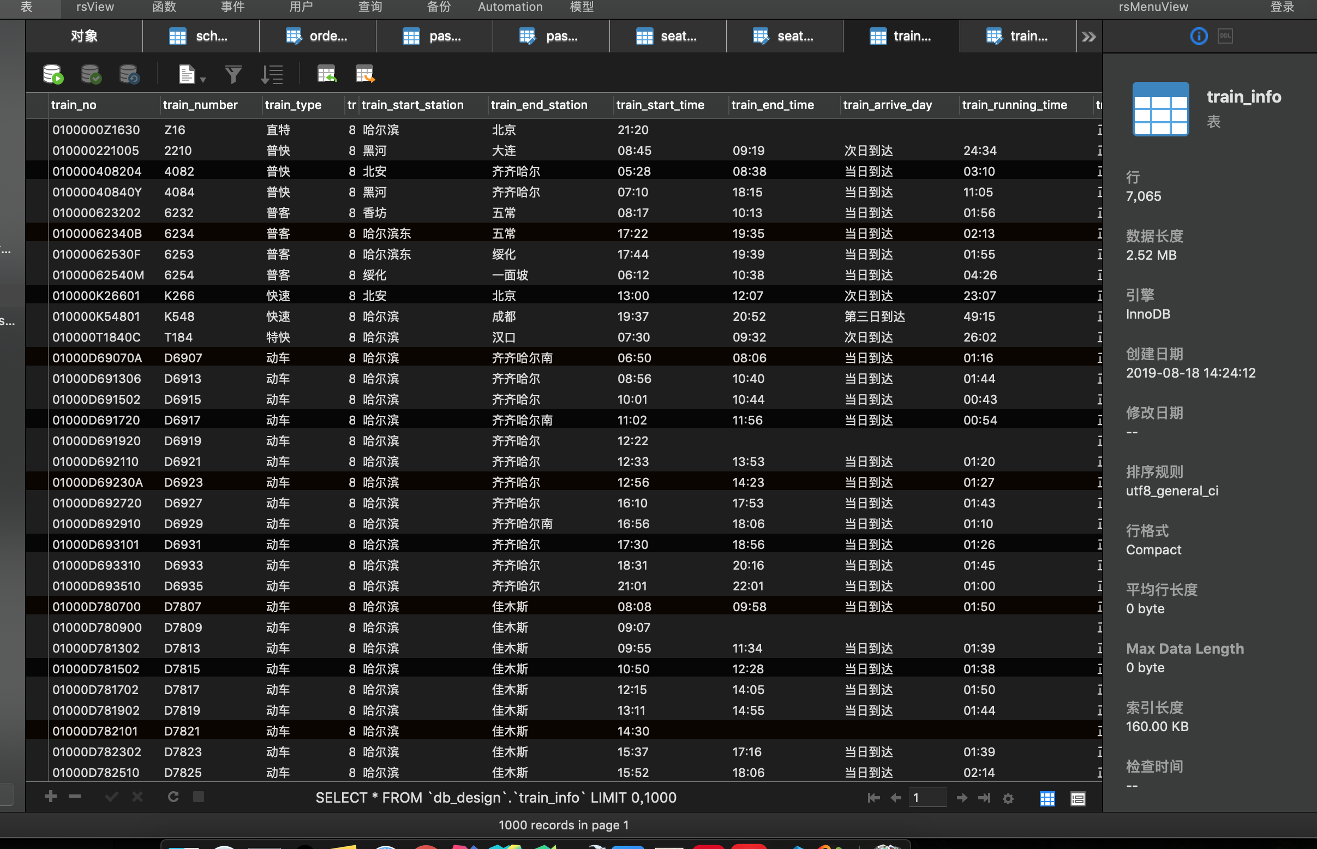The image size is (1317, 849).
Task: Open dropdown arrow next to document icon
Action: coord(203,80)
